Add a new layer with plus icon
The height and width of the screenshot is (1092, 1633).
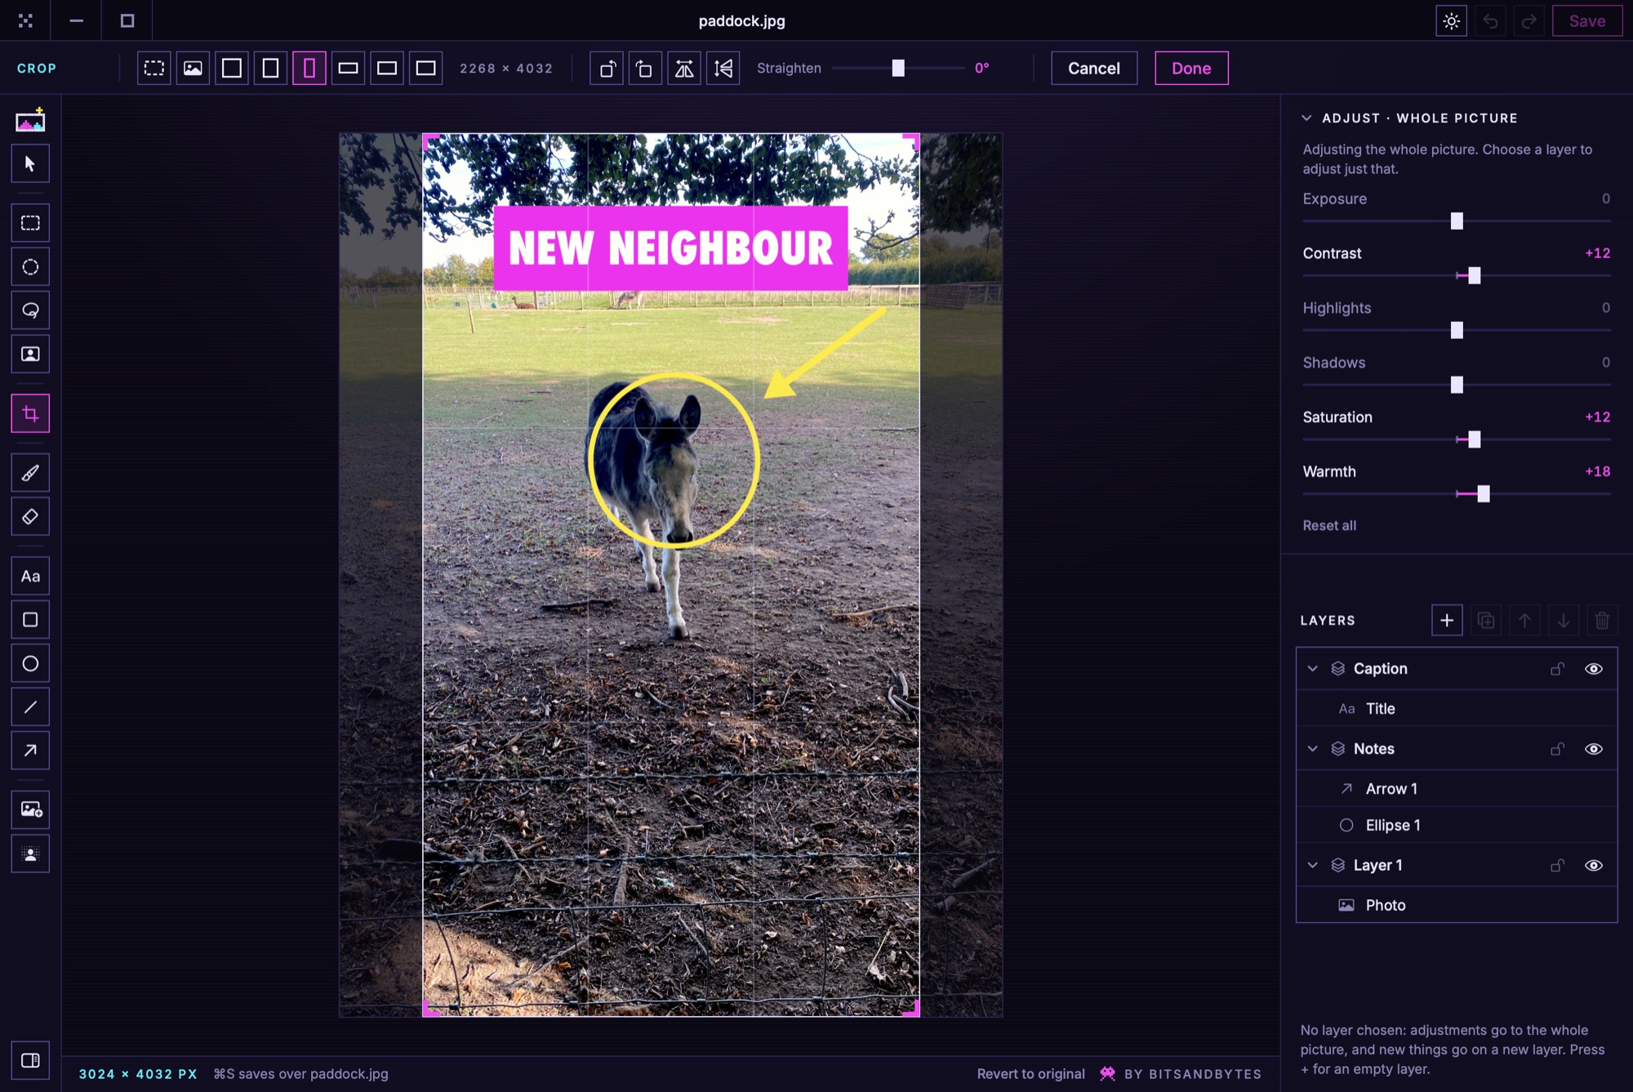[x=1447, y=621]
